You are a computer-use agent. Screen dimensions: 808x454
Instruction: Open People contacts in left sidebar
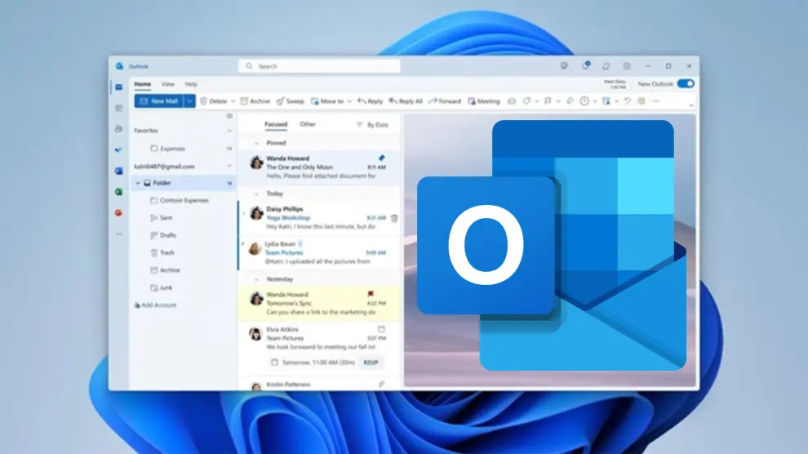[x=119, y=129]
